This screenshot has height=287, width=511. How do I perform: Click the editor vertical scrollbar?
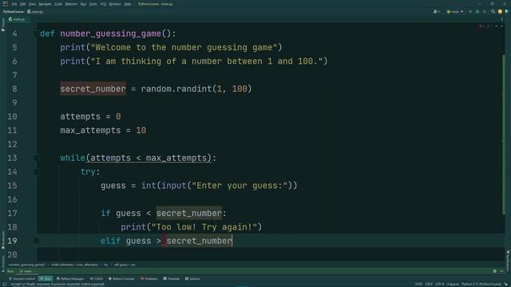(x=504, y=135)
